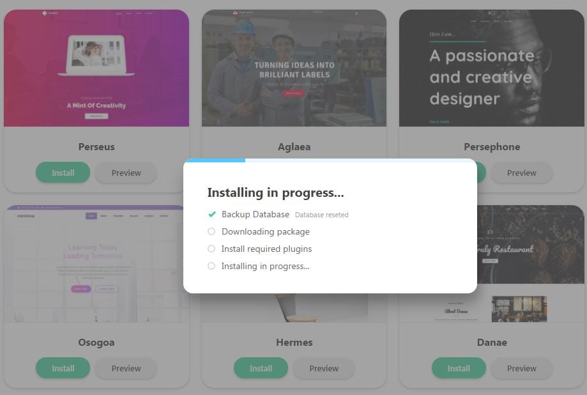Preview the Hermes theme
Viewport: 587px width, 395px height.
[324, 368]
